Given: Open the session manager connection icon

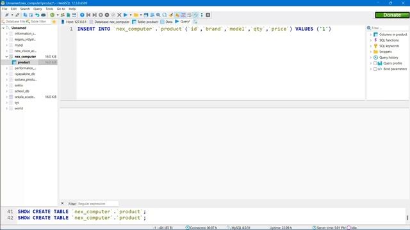Looking at the screenshot, I should tap(7, 15).
